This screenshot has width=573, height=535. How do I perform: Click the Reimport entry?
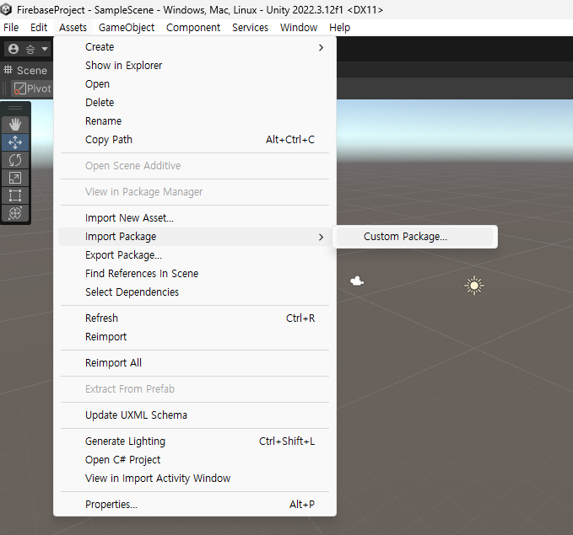pos(195,337)
